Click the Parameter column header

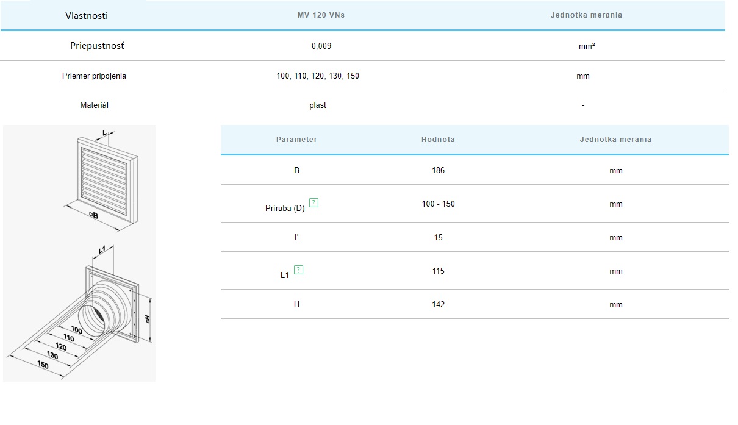[x=296, y=140]
